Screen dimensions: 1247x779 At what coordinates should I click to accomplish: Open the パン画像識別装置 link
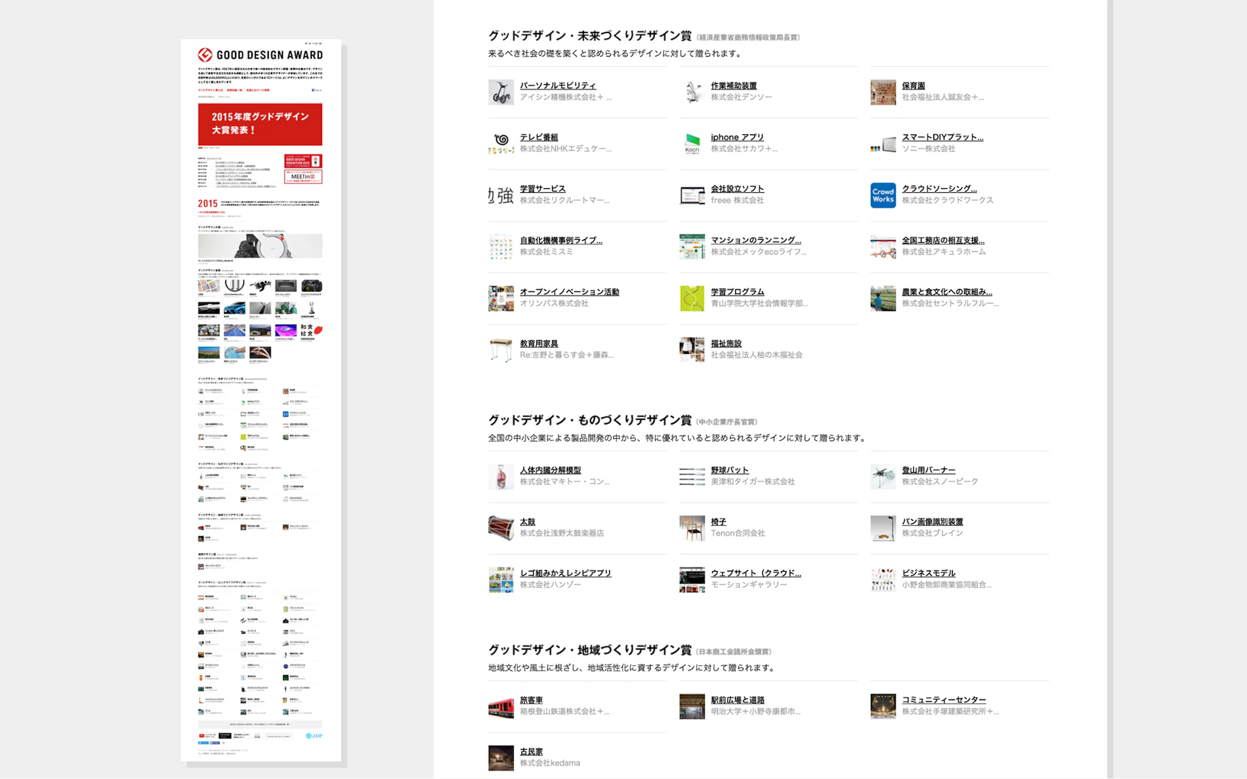click(x=932, y=522)
